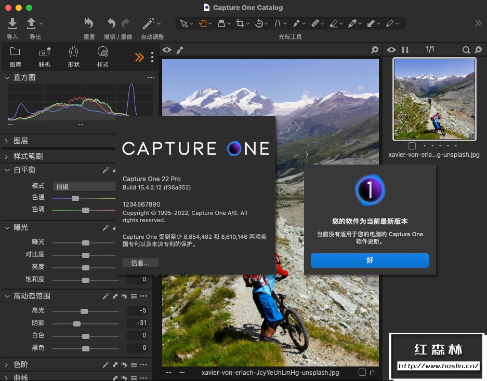Select the Pan hand cursor tool
487x381 pixels.
pyautogui.click(x=203, y=23)
